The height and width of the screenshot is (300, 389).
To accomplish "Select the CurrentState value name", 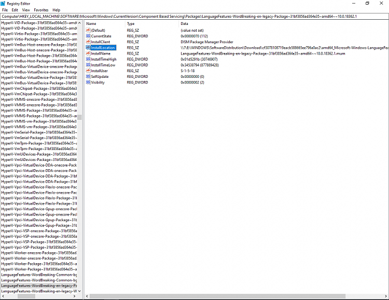I will 101,36.
